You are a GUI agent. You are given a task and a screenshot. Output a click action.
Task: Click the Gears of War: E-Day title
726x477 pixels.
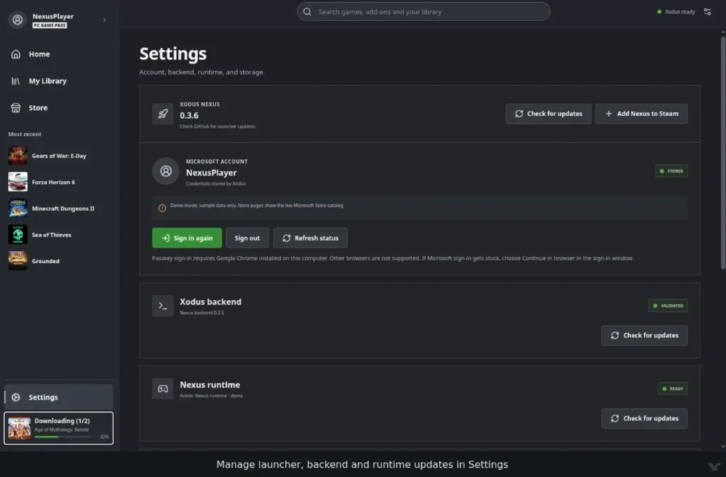[59, 156]
